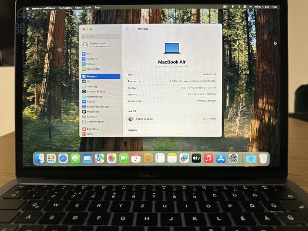Open the Apple menu
This screenshot has height=231, width=308.
[x=27, y=9]
